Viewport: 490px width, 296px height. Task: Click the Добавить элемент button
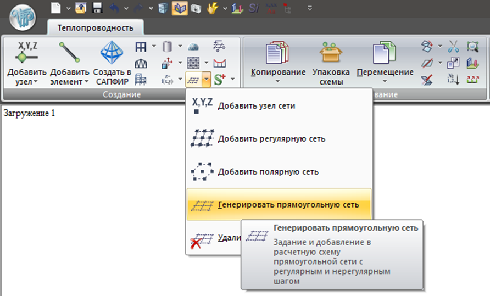click(x=69, y=63)
